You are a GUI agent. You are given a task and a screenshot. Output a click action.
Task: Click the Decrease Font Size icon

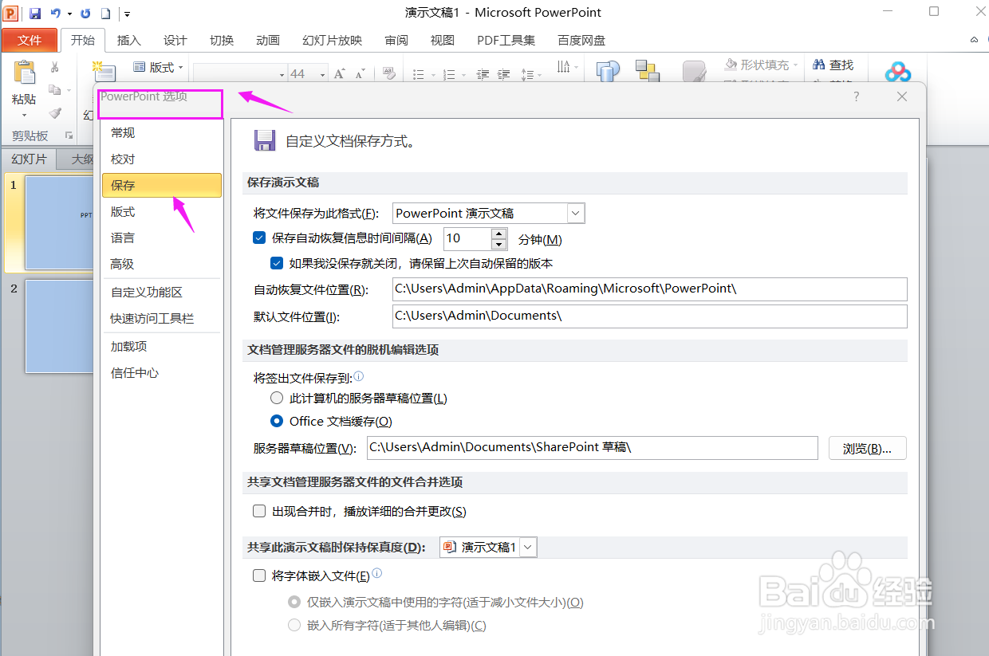pyautogui.click(x=361, y=73)
